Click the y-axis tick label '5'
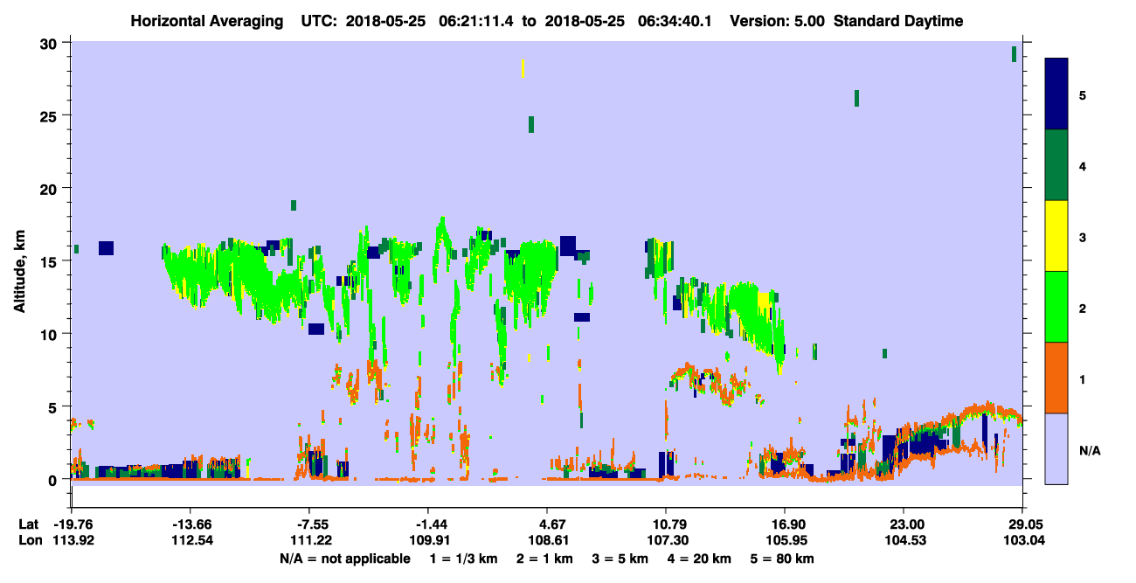1136x583 pixels. 53,406
